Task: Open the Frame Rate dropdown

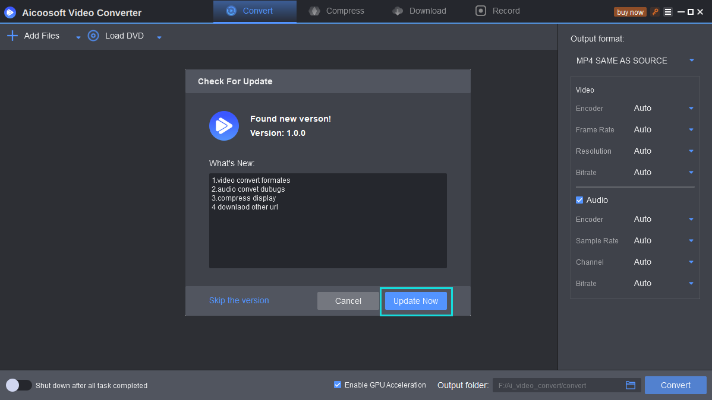Action: [663, 130]
